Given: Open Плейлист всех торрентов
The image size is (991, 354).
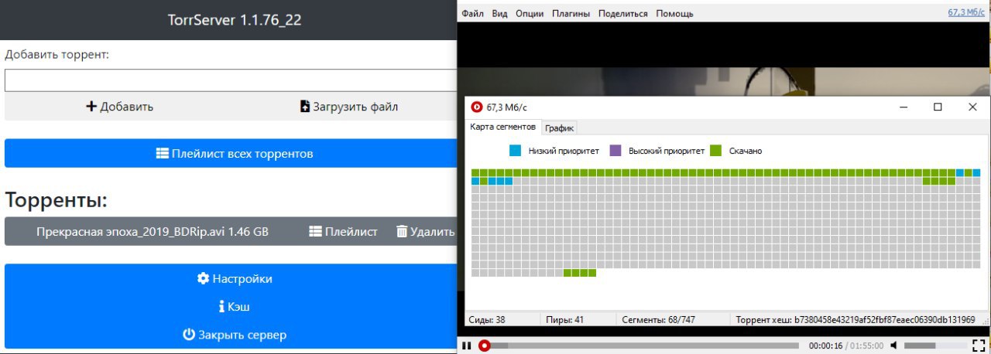Looking at the screenshot, I should click(x=231, y=153).
